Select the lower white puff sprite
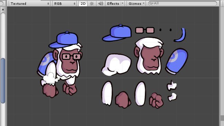 [172, 97]
